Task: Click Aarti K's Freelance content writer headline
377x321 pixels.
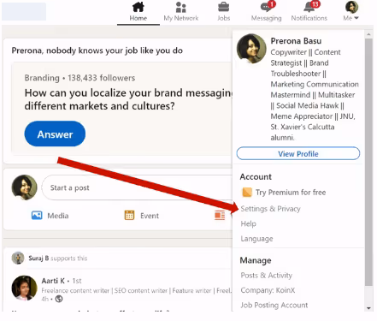Action: click(x=137, y=290)
